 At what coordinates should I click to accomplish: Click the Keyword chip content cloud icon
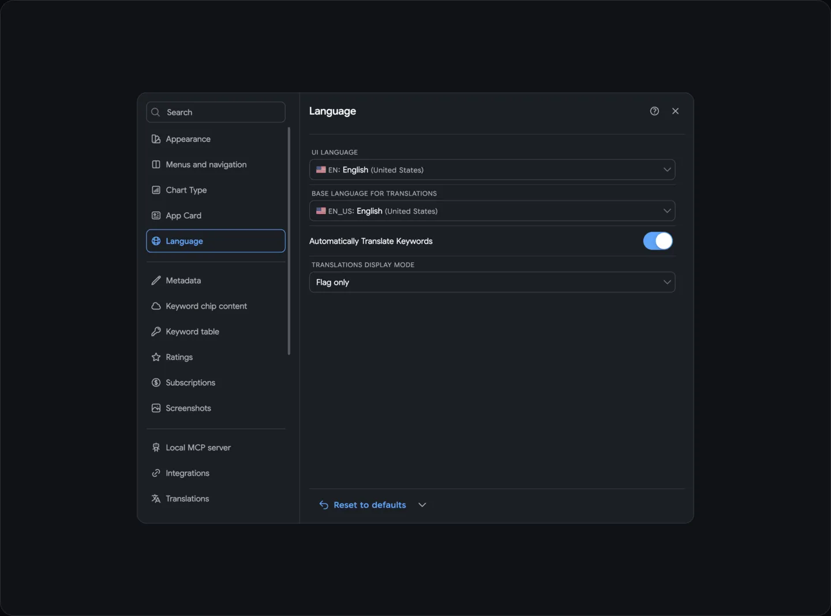point(156,306)
